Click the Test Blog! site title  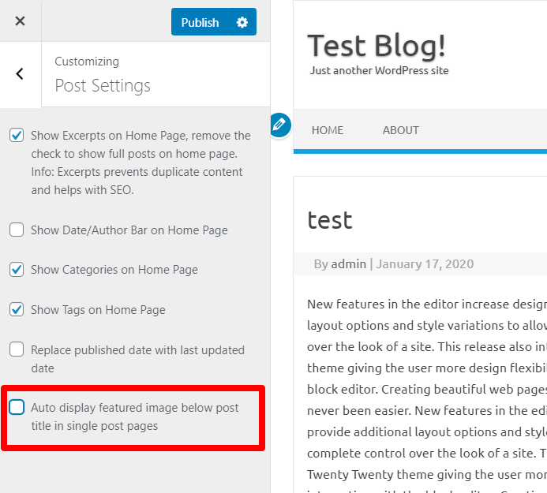[x=377, y=46]
